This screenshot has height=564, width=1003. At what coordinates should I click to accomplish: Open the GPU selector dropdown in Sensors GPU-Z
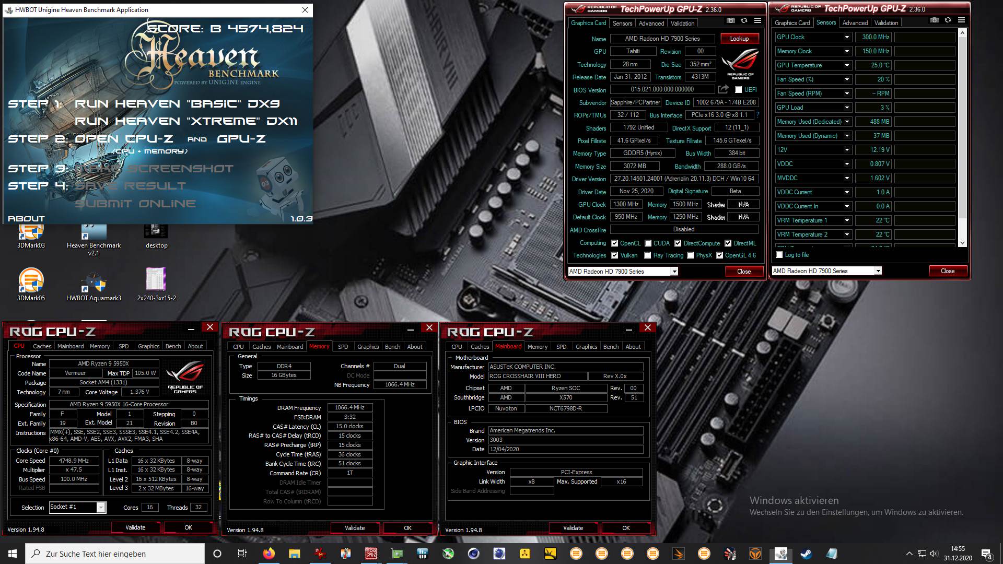tap(878, 271)
